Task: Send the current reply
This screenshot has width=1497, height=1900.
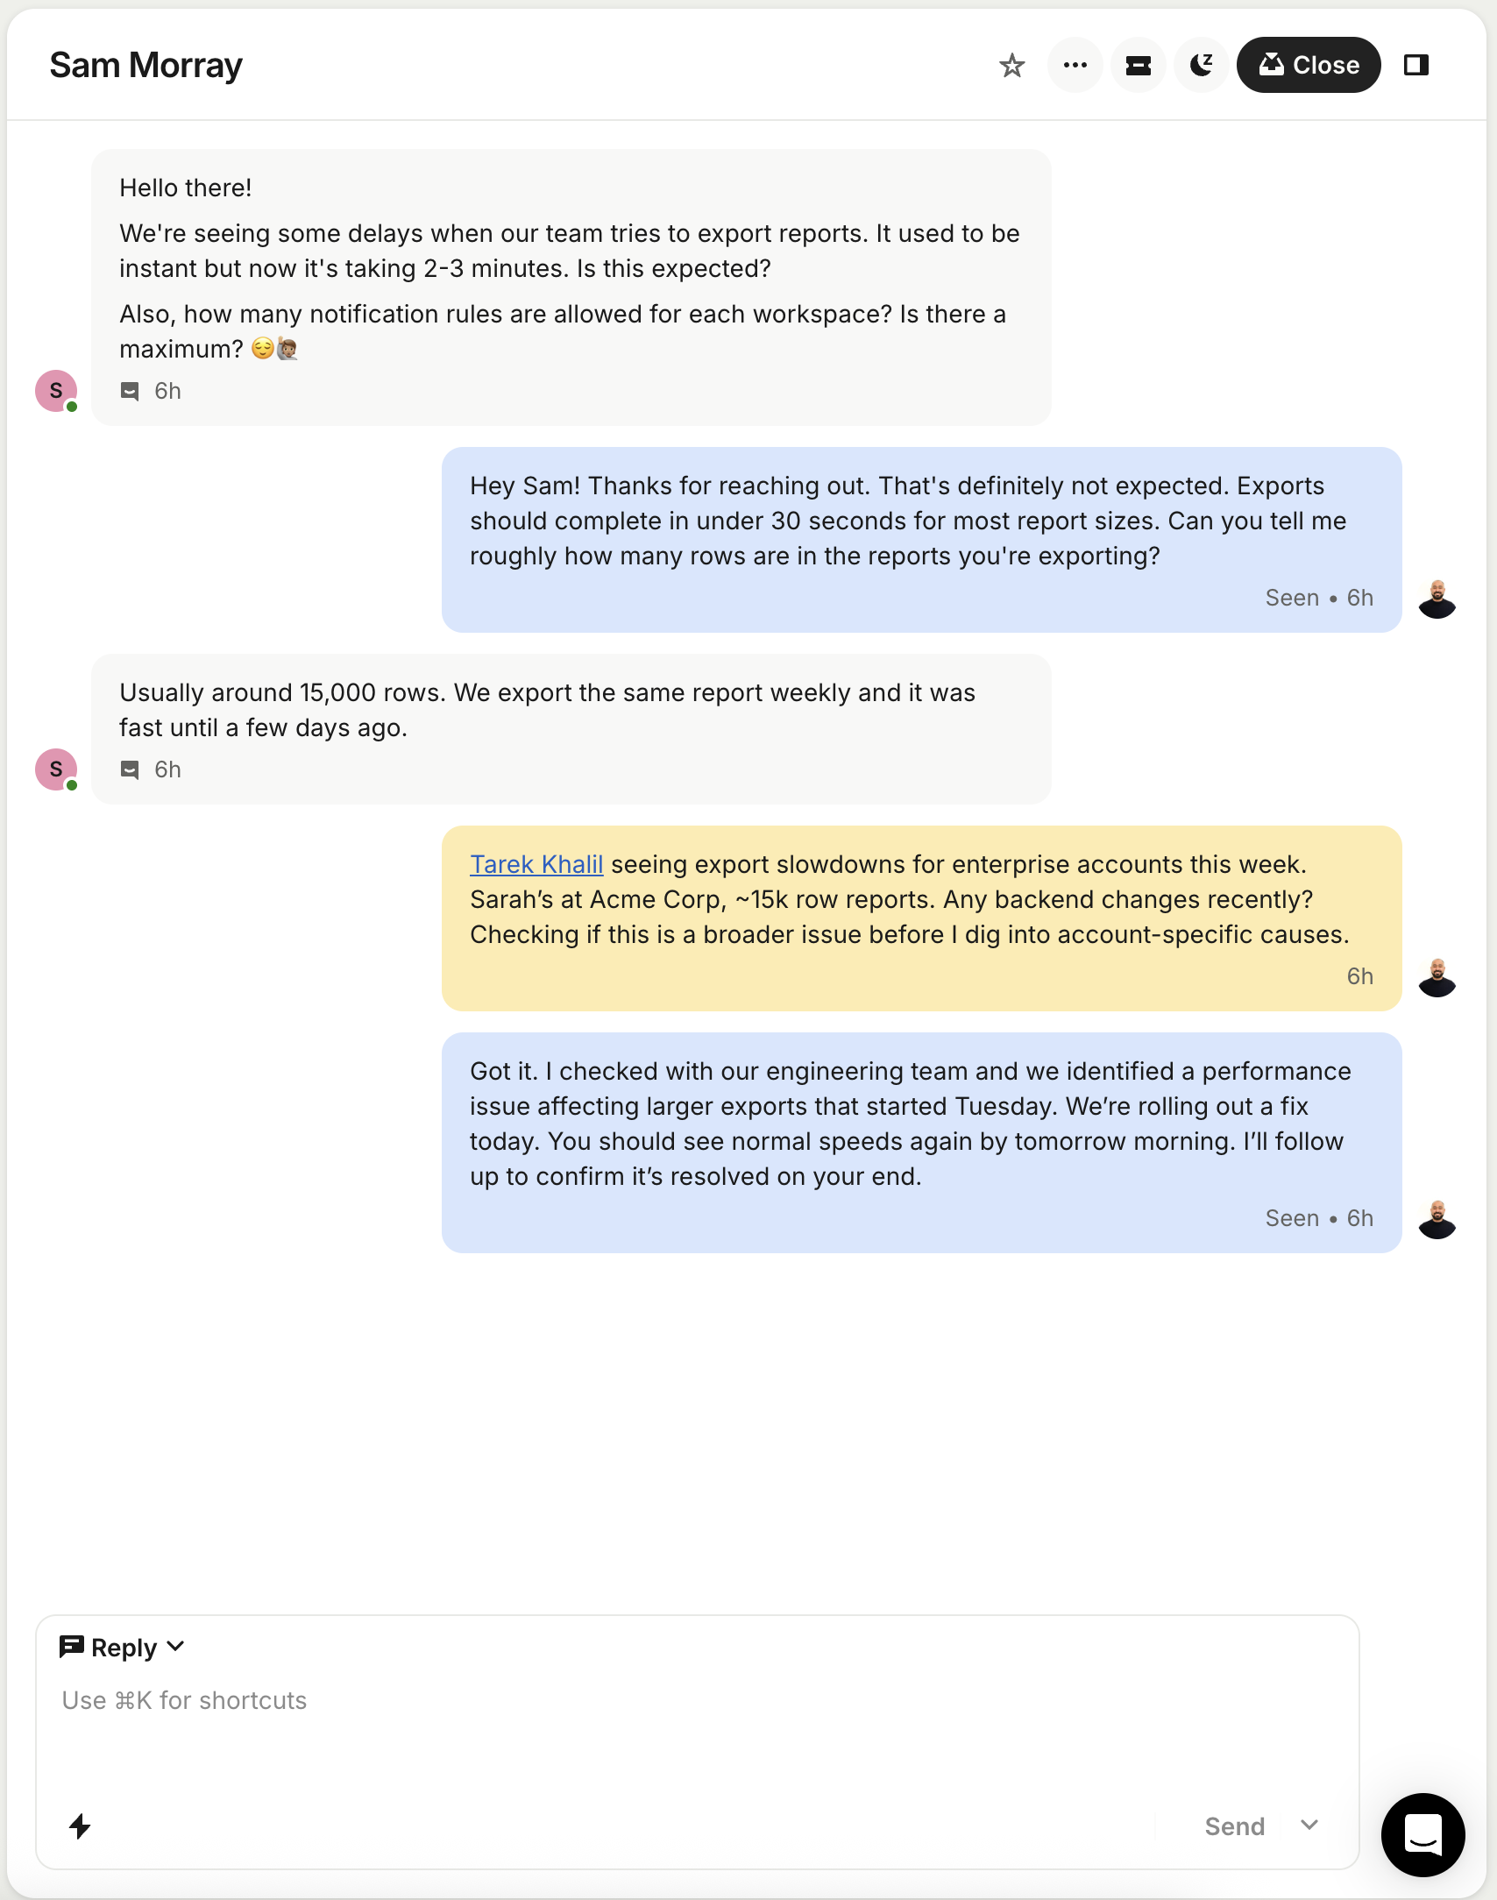Action: pos(1236,1826)
